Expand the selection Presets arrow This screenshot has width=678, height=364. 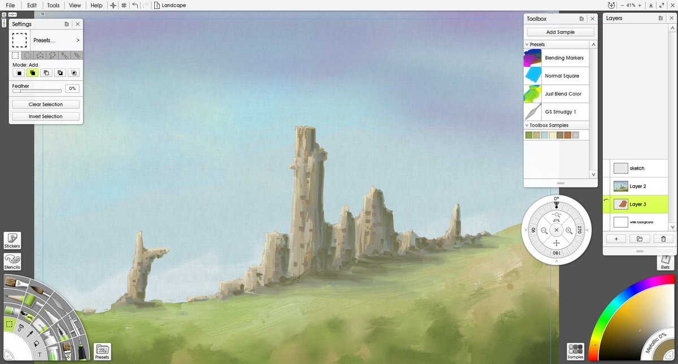click(x=78, y=41)
